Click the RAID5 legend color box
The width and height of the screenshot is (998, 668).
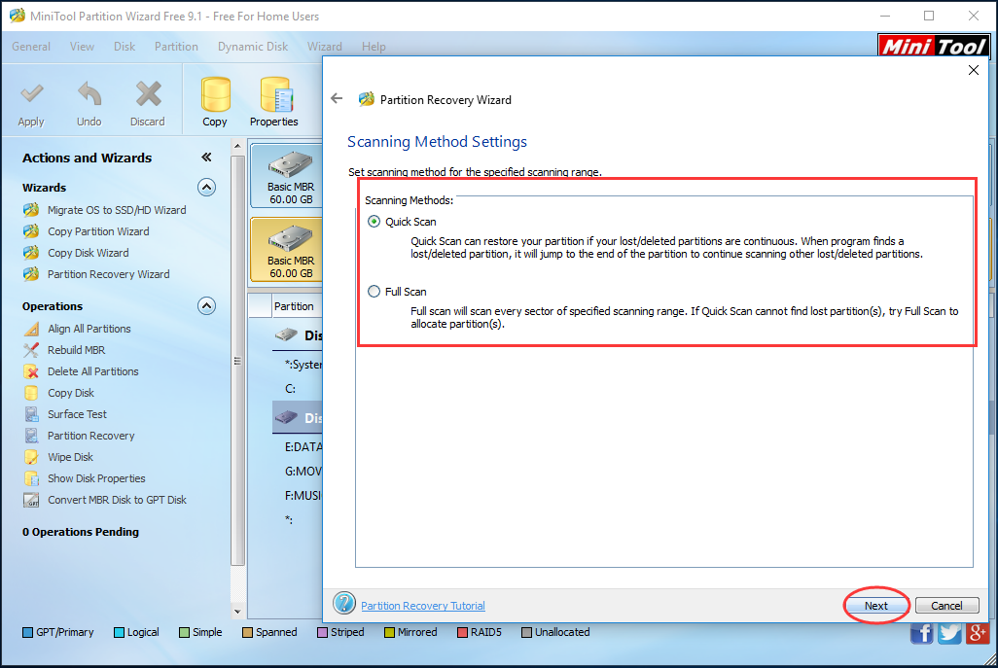tap(462, 632)
